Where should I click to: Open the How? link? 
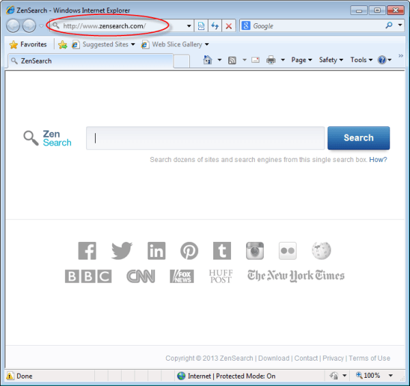click(378, 160)
